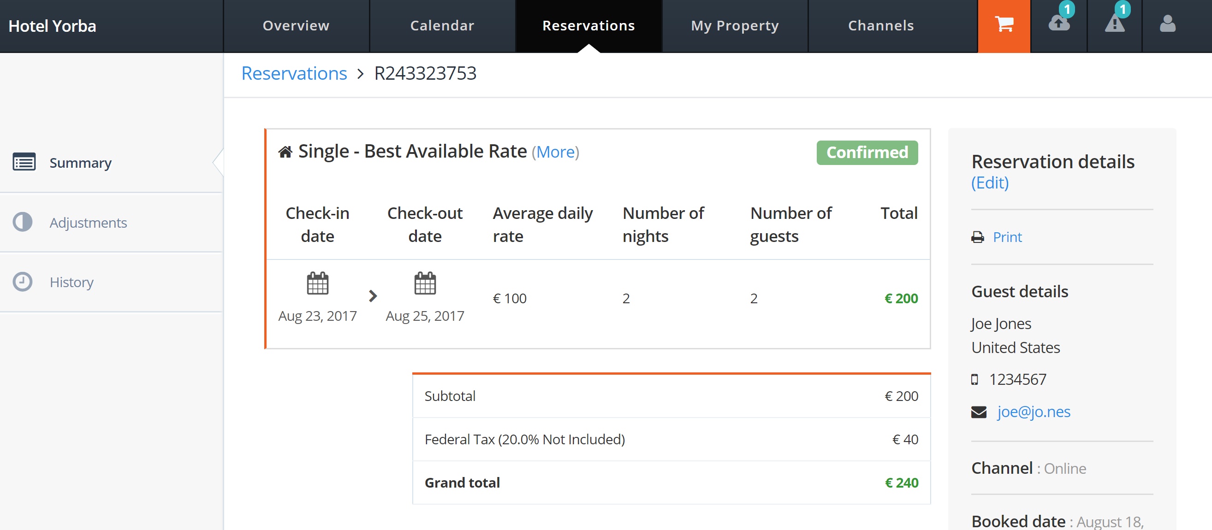Click the Summary list icon in sidebar
This screenshot has height=530, width=1212.
click(24, 162)
